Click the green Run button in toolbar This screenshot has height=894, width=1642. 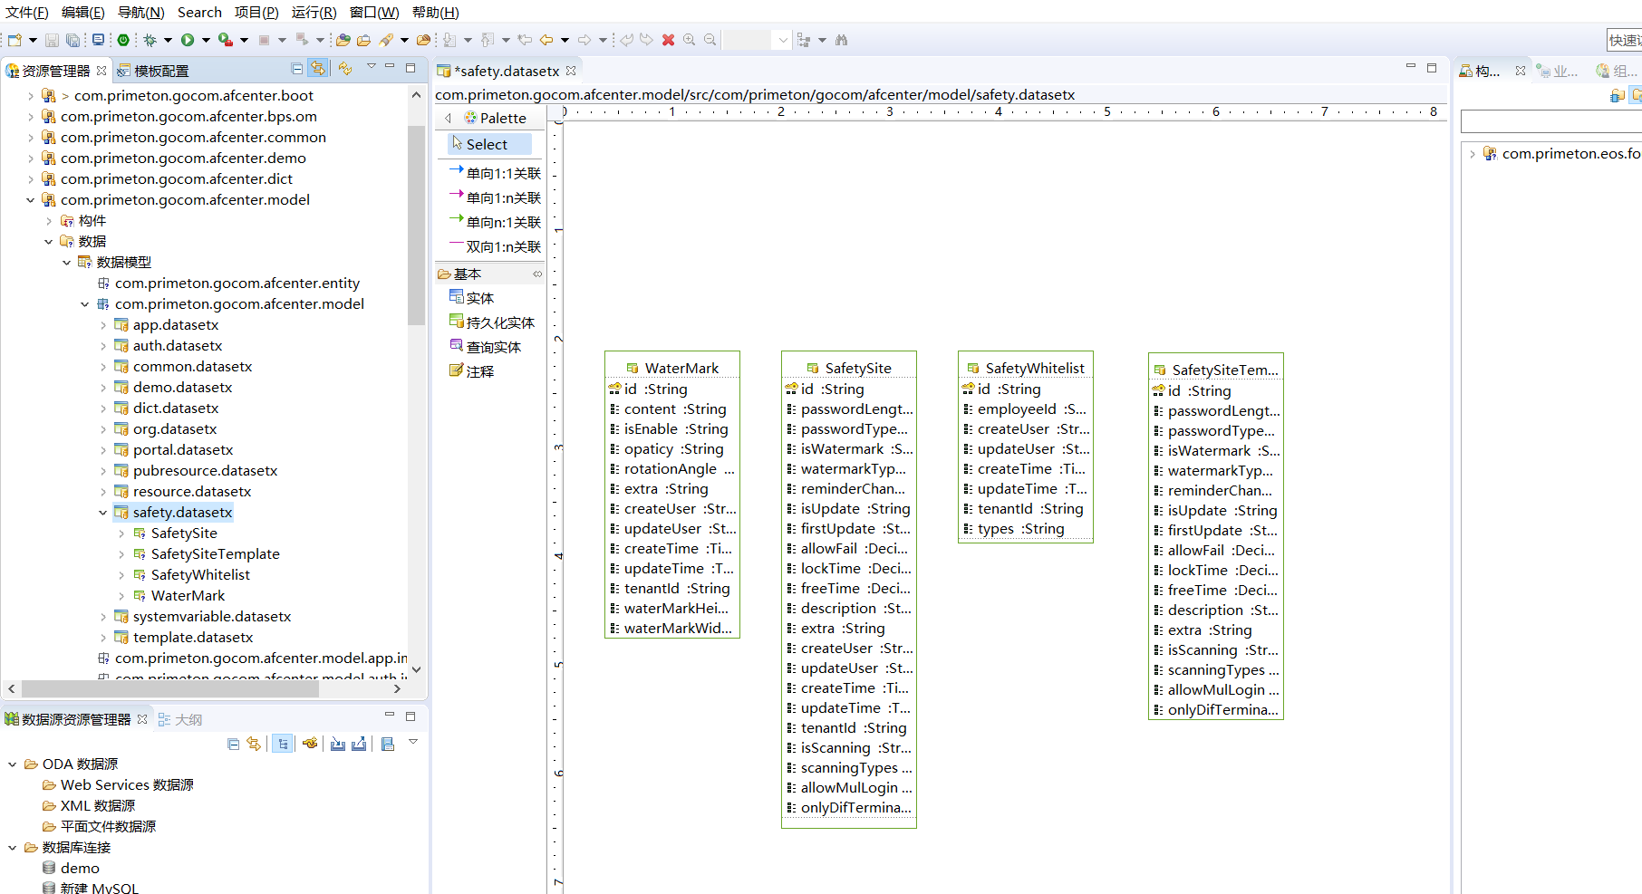188,40
